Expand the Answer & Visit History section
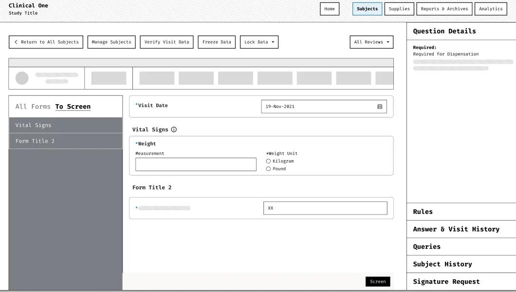The width and height of the screenshot is (516, 292). click(x=461, y=229)
